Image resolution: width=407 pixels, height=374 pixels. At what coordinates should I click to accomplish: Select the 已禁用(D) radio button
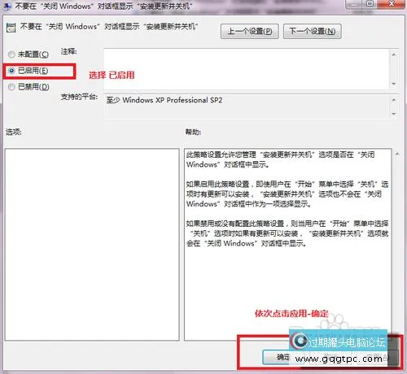pyautogui.click(x=11, y=87)
